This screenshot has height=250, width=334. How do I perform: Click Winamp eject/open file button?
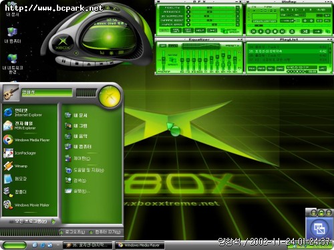pyautogui.click(x=292, y=31)
